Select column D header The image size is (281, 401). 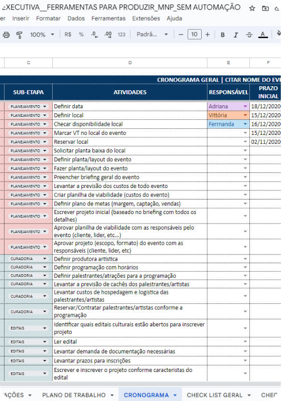pos(130,63)
